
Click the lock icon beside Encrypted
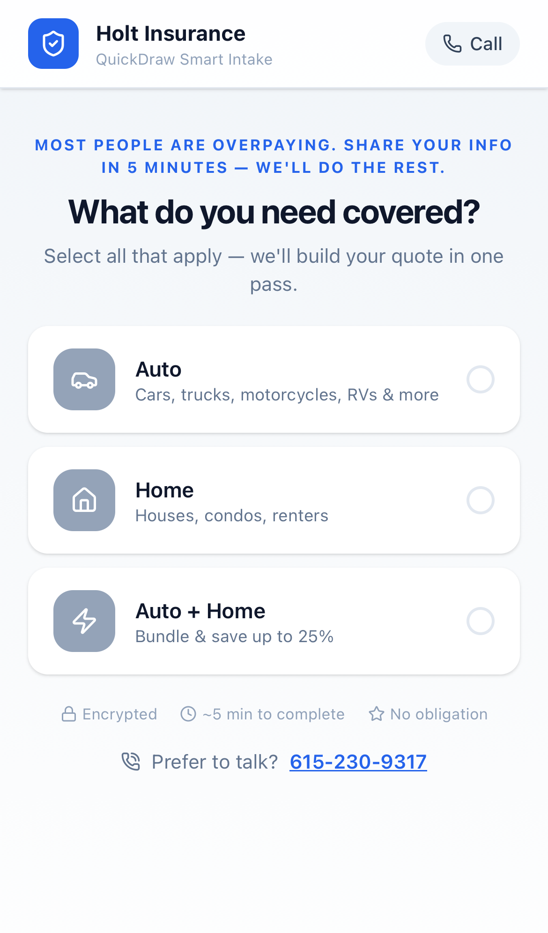69,714
